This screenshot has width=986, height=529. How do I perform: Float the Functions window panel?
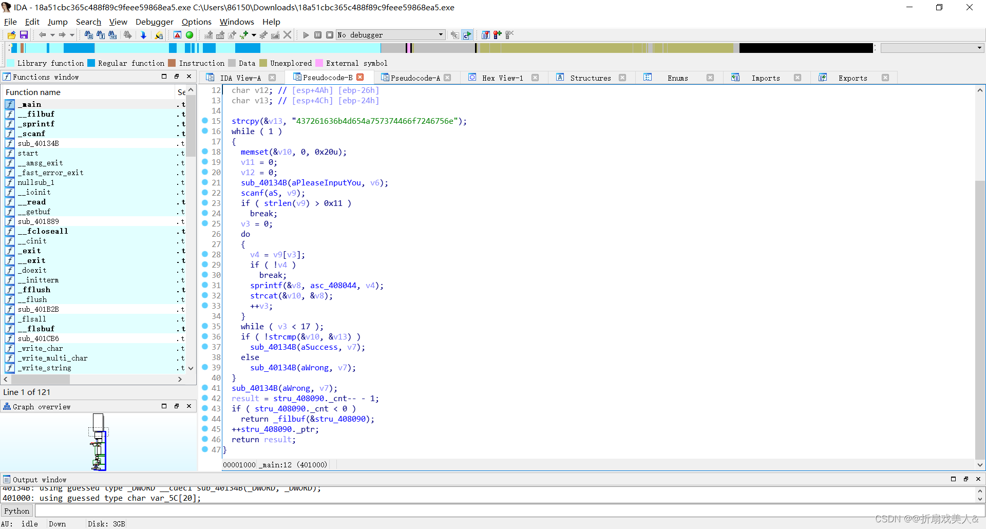pyautogui.click(x=176, y=77)
